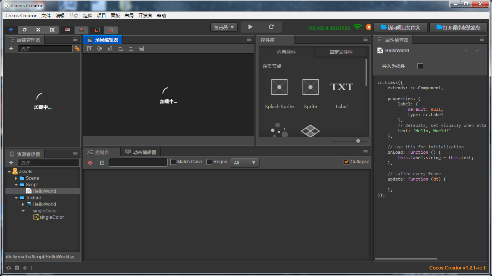Click the 层级管理器 search field

(x=45, y=49)
